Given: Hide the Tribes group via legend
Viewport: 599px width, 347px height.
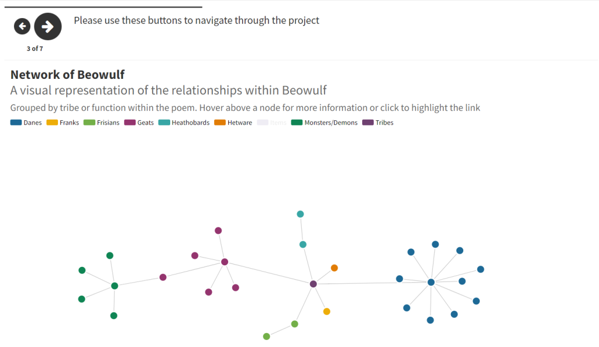Looking at the screenshot, I should coord(378,123).
